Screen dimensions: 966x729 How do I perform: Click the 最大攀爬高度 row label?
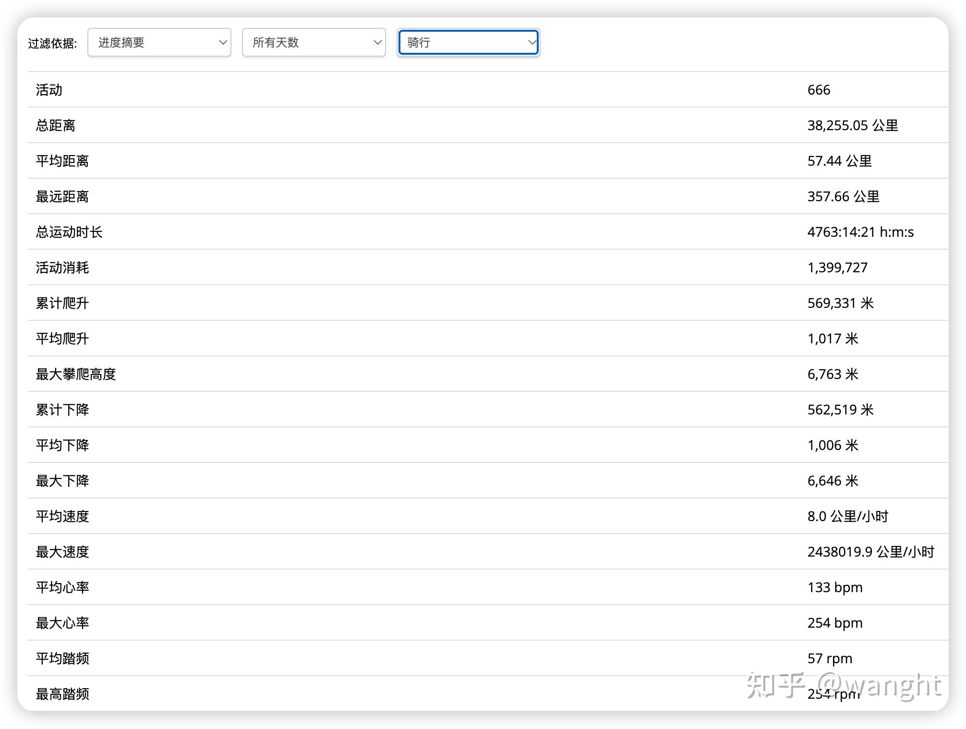coord(76,374)
